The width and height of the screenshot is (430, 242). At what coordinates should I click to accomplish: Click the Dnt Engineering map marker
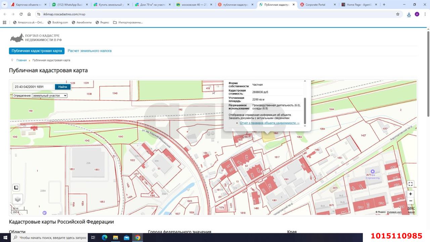coord(372,172)
